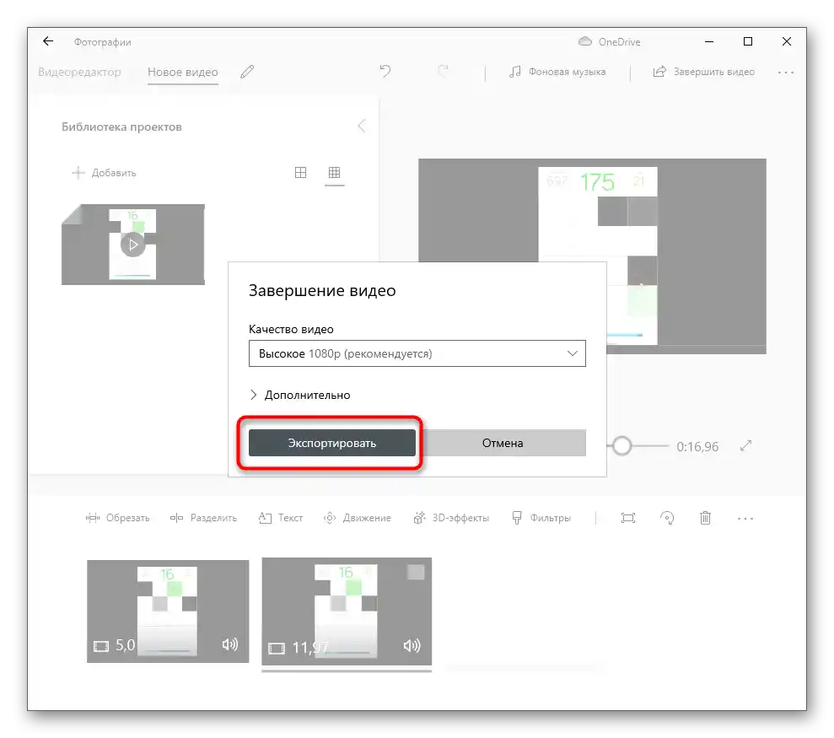Collapse the Библиотека проектов panel chevron

point(362,127)
